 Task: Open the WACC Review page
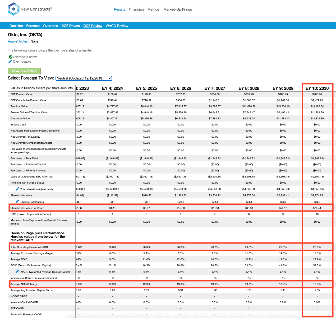(117, 26)
